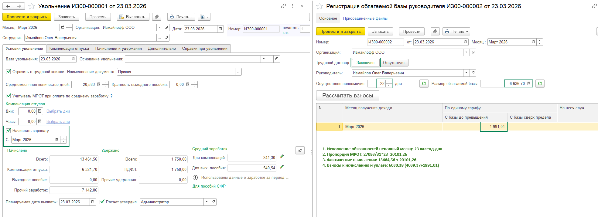Click Провести и закрыть in Увольнение
The width and height of the screenshot is (598, 217).
click(27, 17)
